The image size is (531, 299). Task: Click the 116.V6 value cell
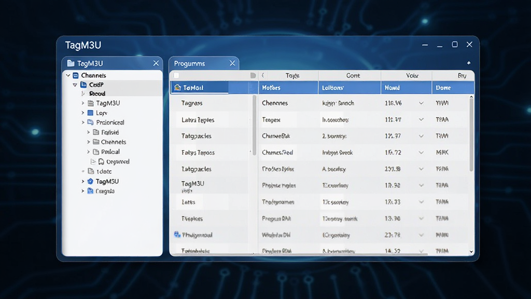click(x=393, y=103)
